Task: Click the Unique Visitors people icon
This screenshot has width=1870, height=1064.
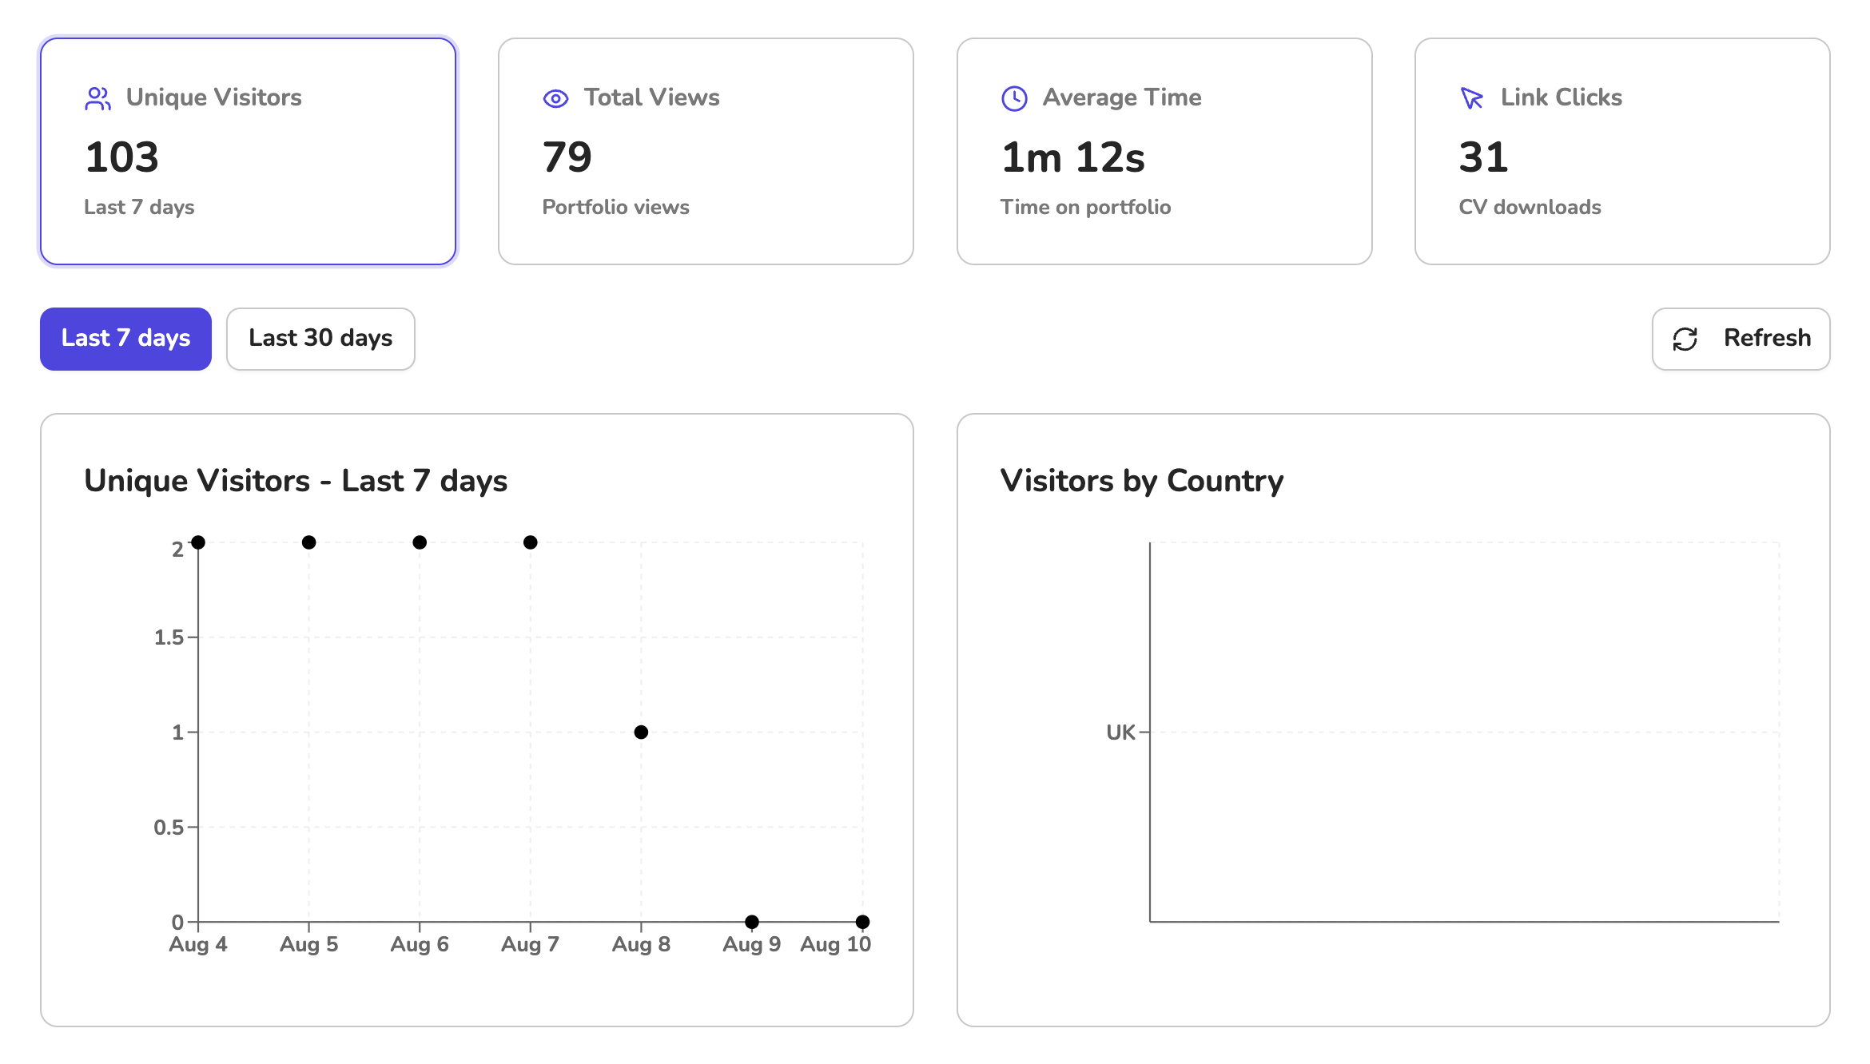Action: 97,97
